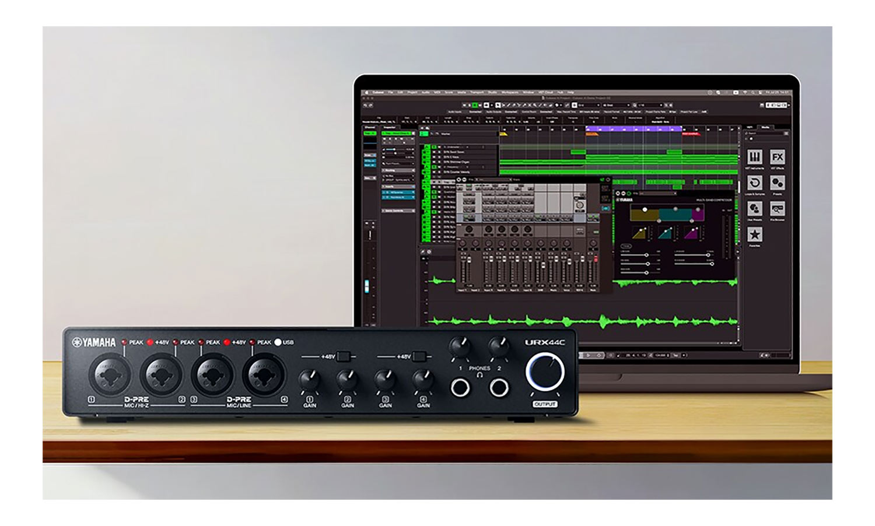Click the red marker on the marker track
The height and width of the screenshot is (526, 875).
coord(691,134)
